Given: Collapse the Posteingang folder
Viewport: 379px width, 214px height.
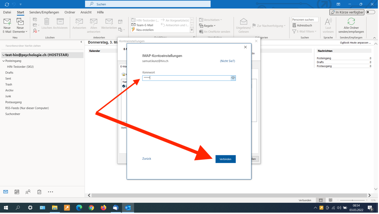Looking at the screenshot, I should tap(4, 61).
